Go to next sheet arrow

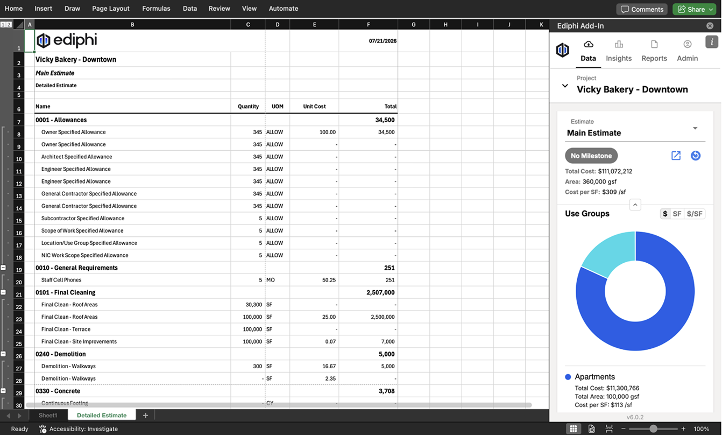[19, 416]
